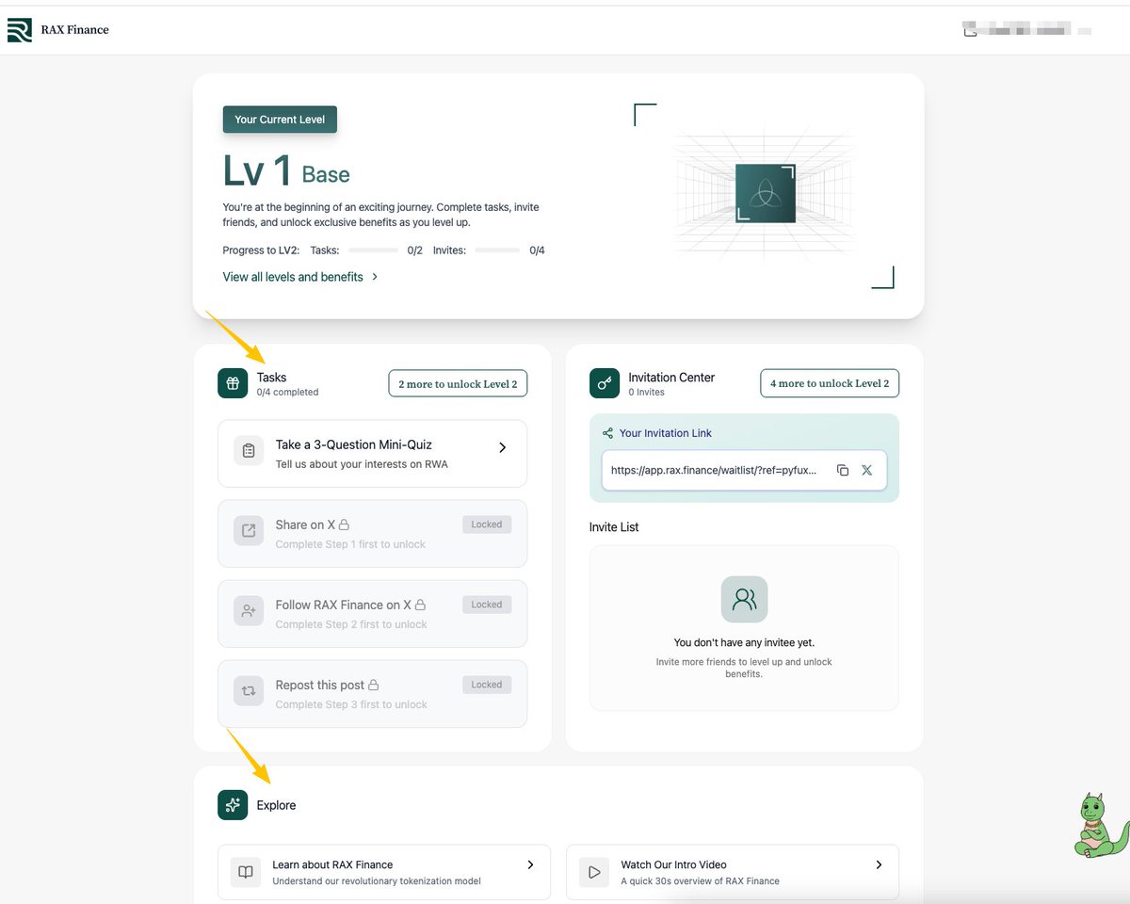
Task: Click the Invites progress bar to LV2
Action: point(497,250)
